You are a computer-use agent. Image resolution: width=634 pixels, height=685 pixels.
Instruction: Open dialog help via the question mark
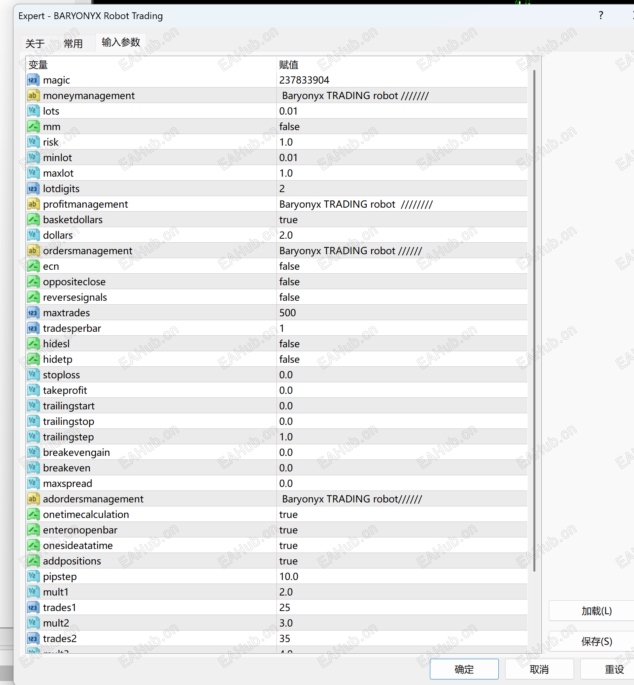coord(601,16)
